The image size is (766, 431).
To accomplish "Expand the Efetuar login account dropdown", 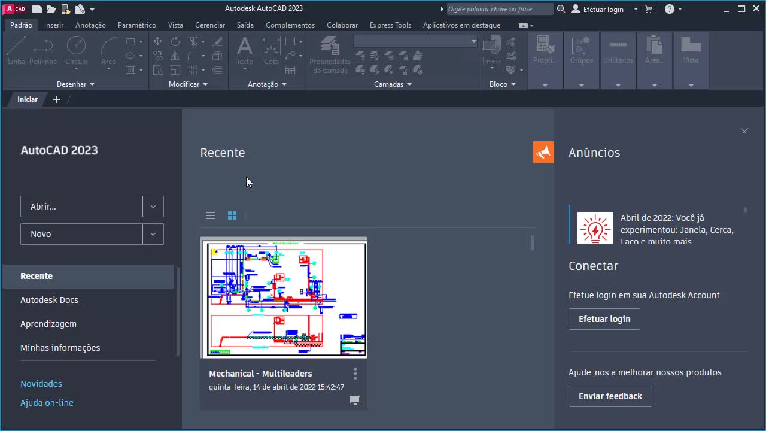I will pos(636,10).
